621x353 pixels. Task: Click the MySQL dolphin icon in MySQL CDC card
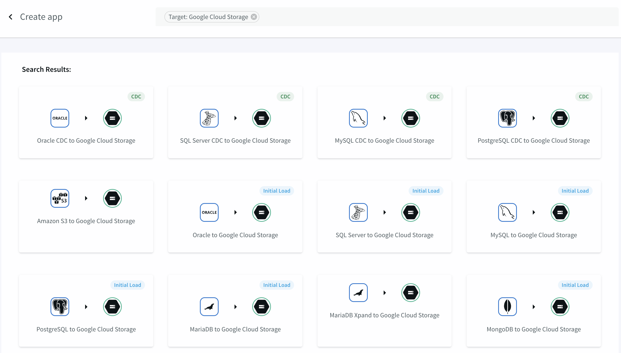358,118
